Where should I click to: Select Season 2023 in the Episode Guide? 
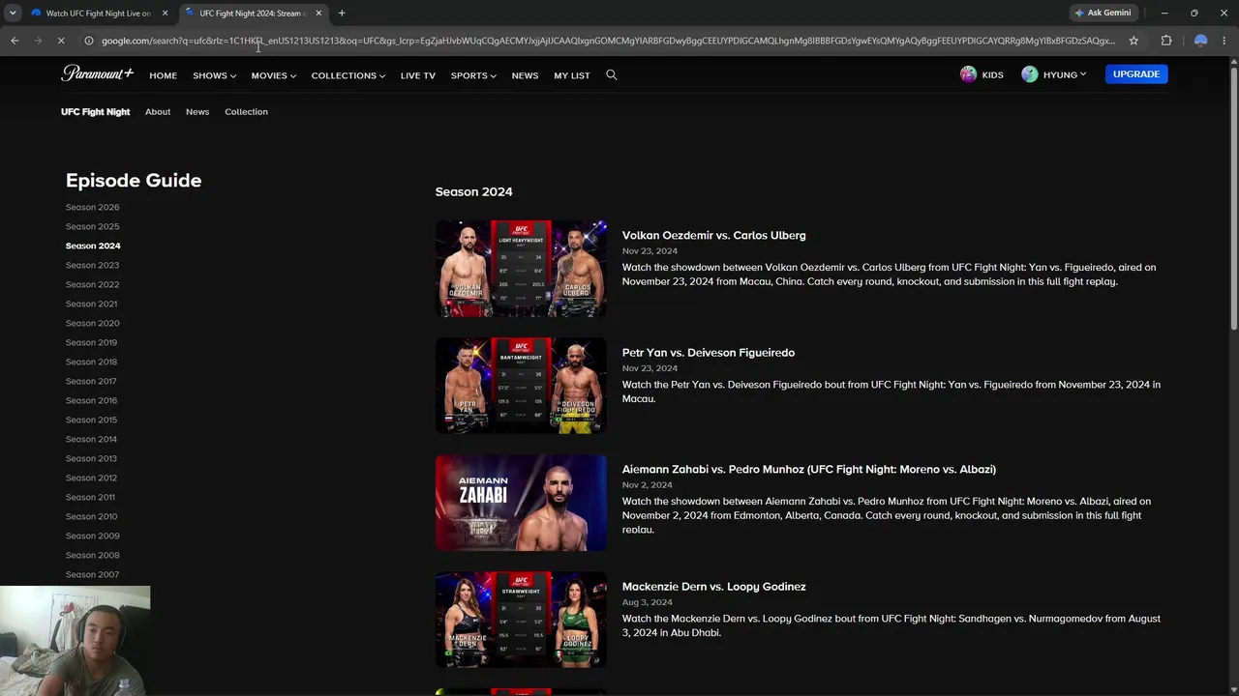(x=93, y=265)
